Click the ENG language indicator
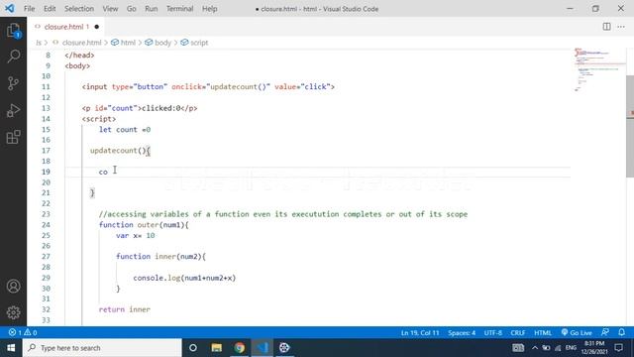Viewport: 634px width, 357px height. click(571, 348)
